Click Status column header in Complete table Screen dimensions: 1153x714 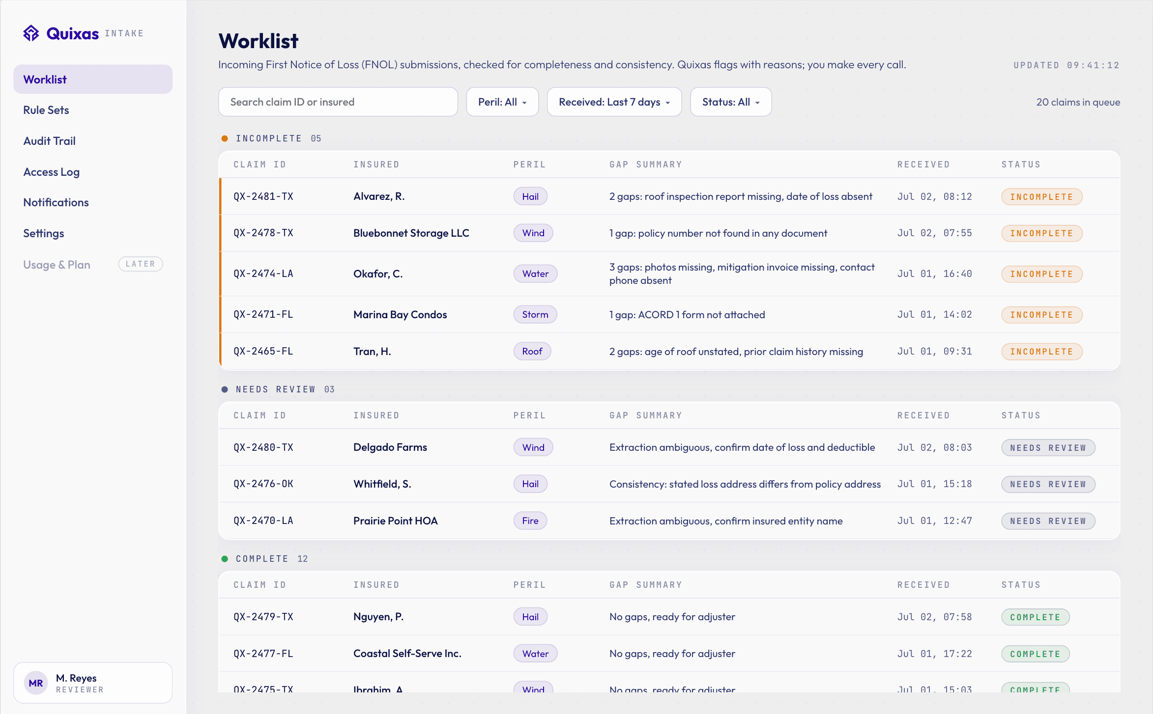pos(1021,585)
